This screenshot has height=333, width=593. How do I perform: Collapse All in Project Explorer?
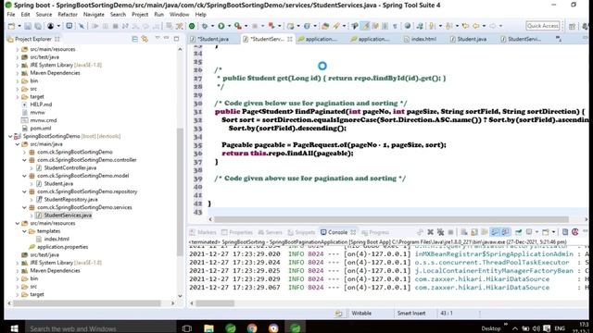pos(134,39)
